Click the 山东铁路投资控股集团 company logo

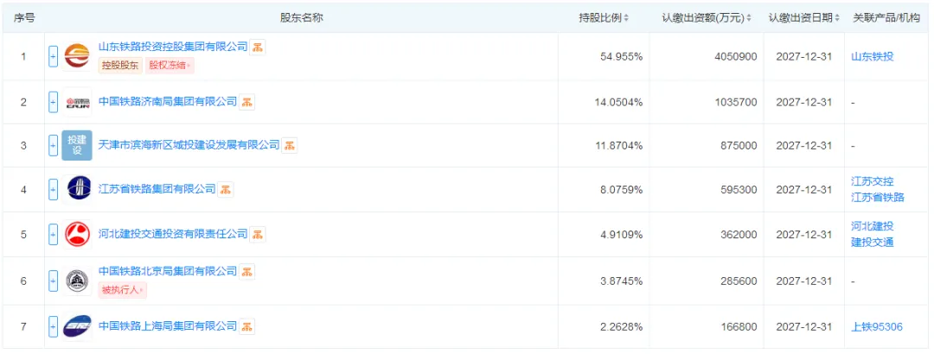point(77,56)
